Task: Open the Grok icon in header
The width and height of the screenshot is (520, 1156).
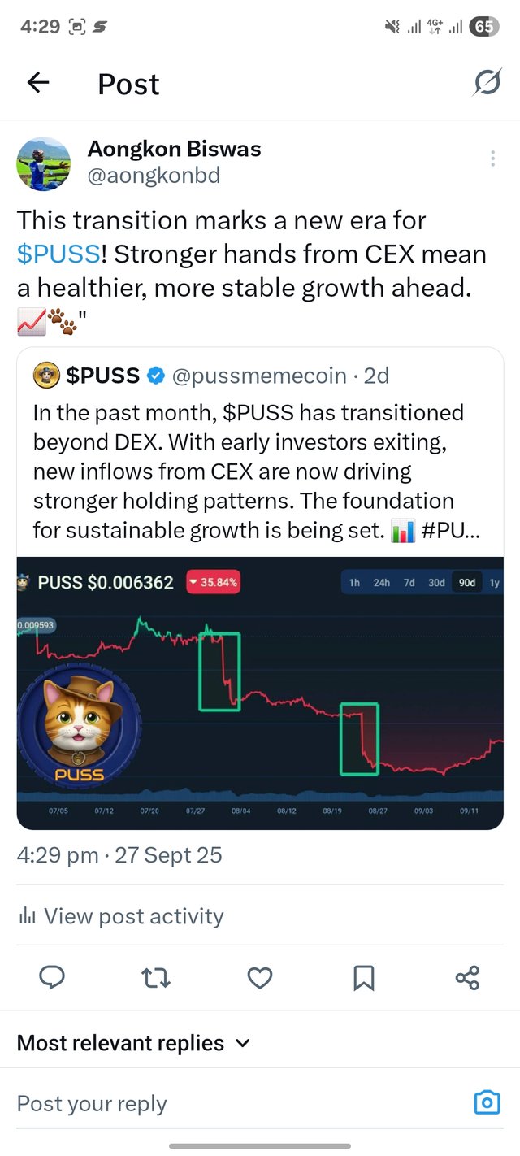Action: coord(487,83)
